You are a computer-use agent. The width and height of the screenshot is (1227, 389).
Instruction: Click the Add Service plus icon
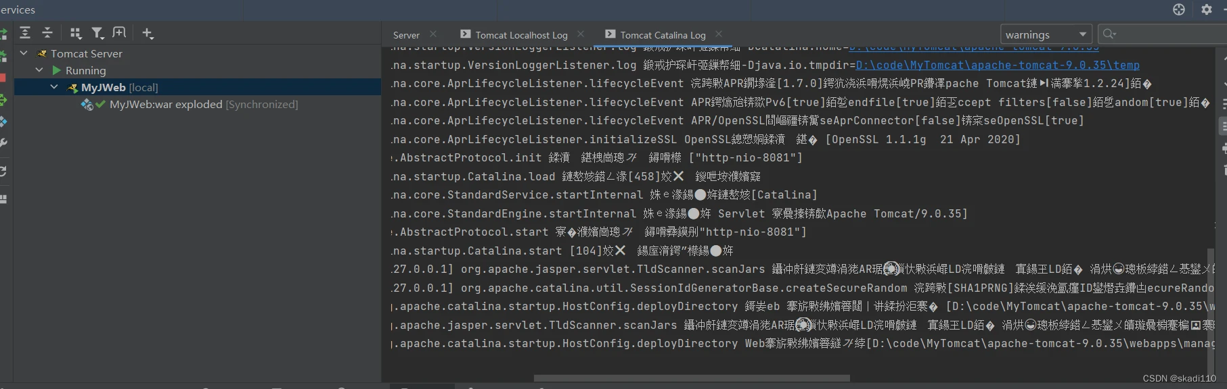(148, 33)
